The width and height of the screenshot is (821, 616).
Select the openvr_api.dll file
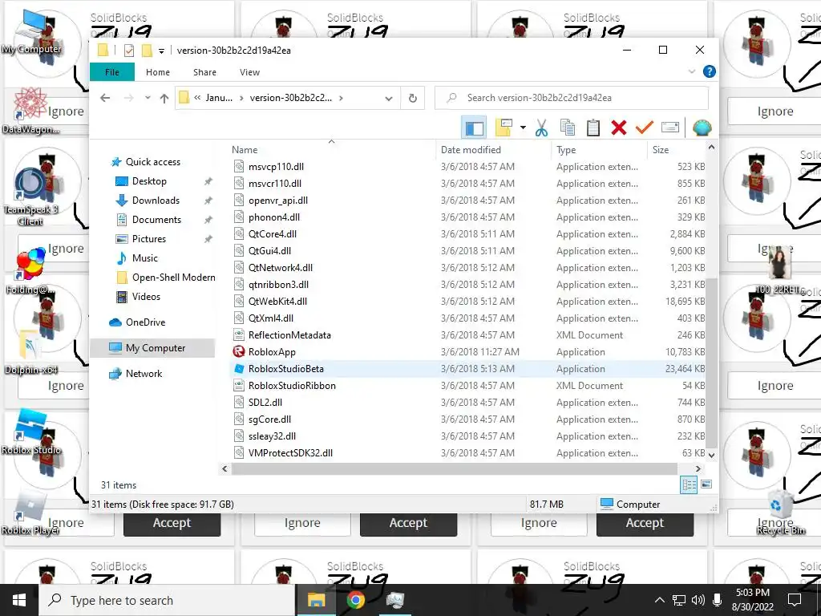click(278, 201)
